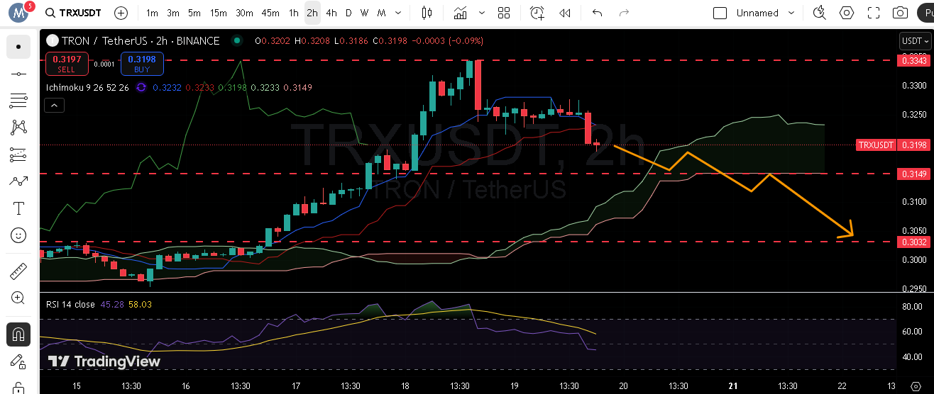Open the Unnamed layout name
Image resolution: width=934 pixels, height=394 pixels.
point(757,13)
